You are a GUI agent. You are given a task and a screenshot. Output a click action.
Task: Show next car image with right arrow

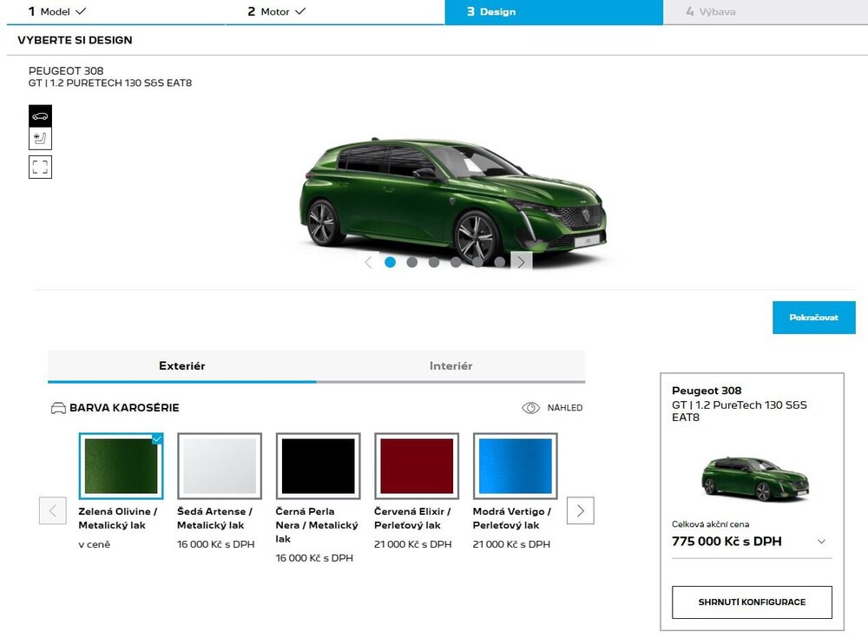(521, 262)
